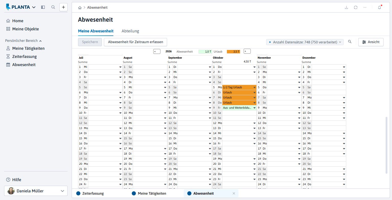Switch to the Abteilung tab

point(130,31)
